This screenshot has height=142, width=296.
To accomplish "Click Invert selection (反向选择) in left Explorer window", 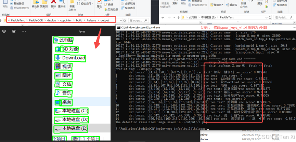I will (x=128, y=8).
